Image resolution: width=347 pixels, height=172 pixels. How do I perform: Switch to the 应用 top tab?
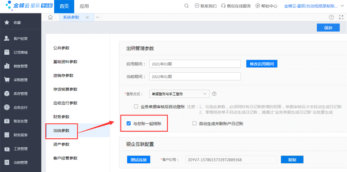click(84, 6)
